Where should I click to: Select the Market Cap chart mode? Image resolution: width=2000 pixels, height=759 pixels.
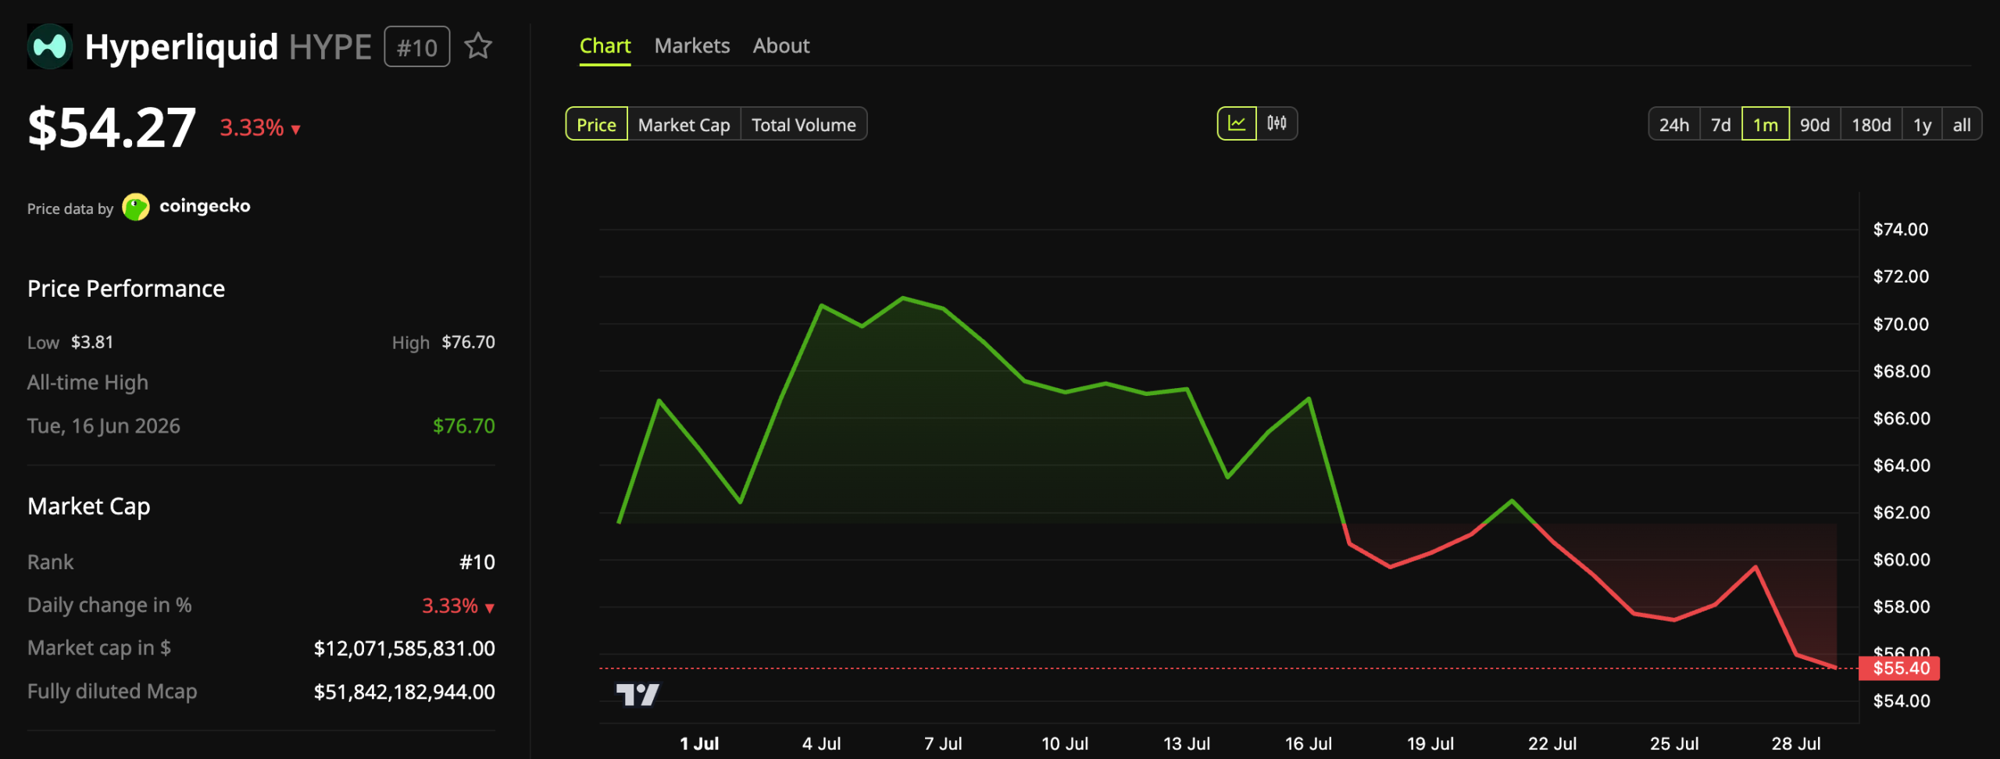pyautogui.click(x=684, y=124)
